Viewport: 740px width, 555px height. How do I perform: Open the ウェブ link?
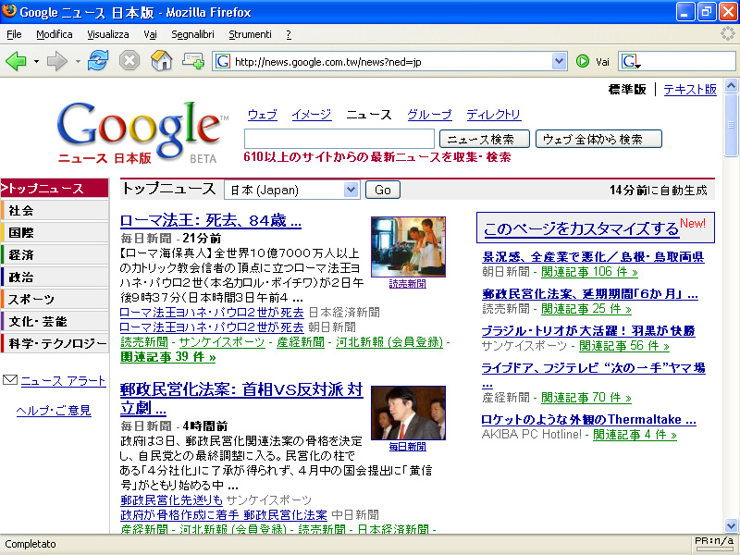point(263,115)
